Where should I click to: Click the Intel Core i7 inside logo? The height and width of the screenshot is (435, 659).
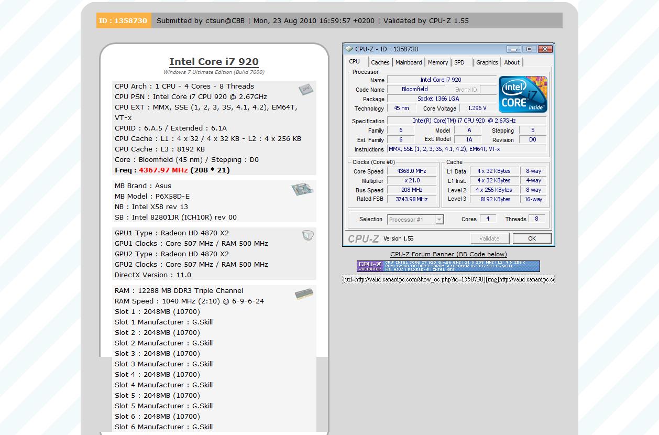pyautogui.click(x=523, y=94)
